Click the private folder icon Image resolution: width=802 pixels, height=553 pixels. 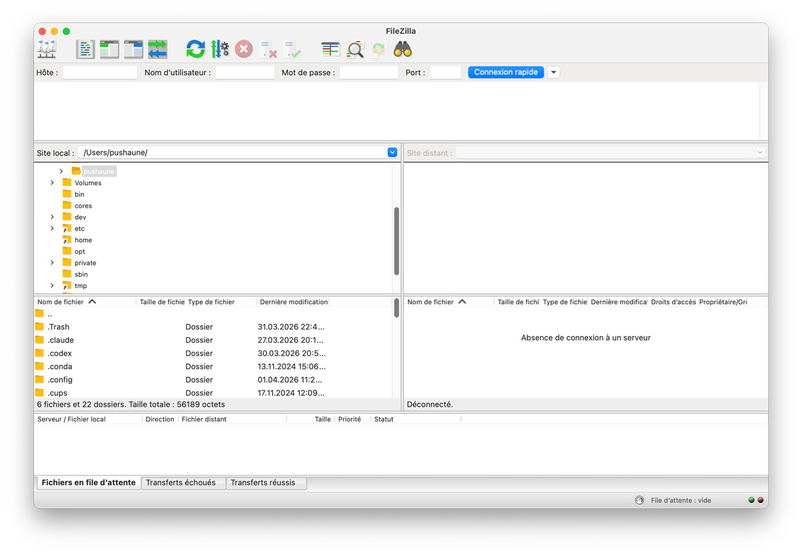coord(67,263)
